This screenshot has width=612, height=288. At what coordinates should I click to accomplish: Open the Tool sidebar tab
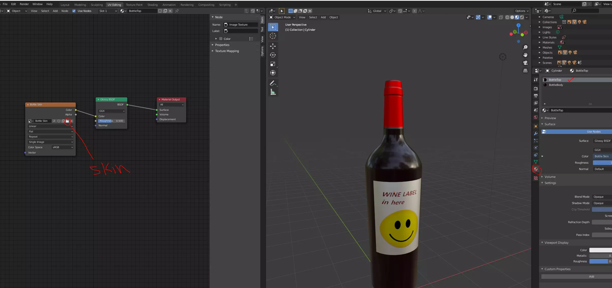[x=262, y=29]
